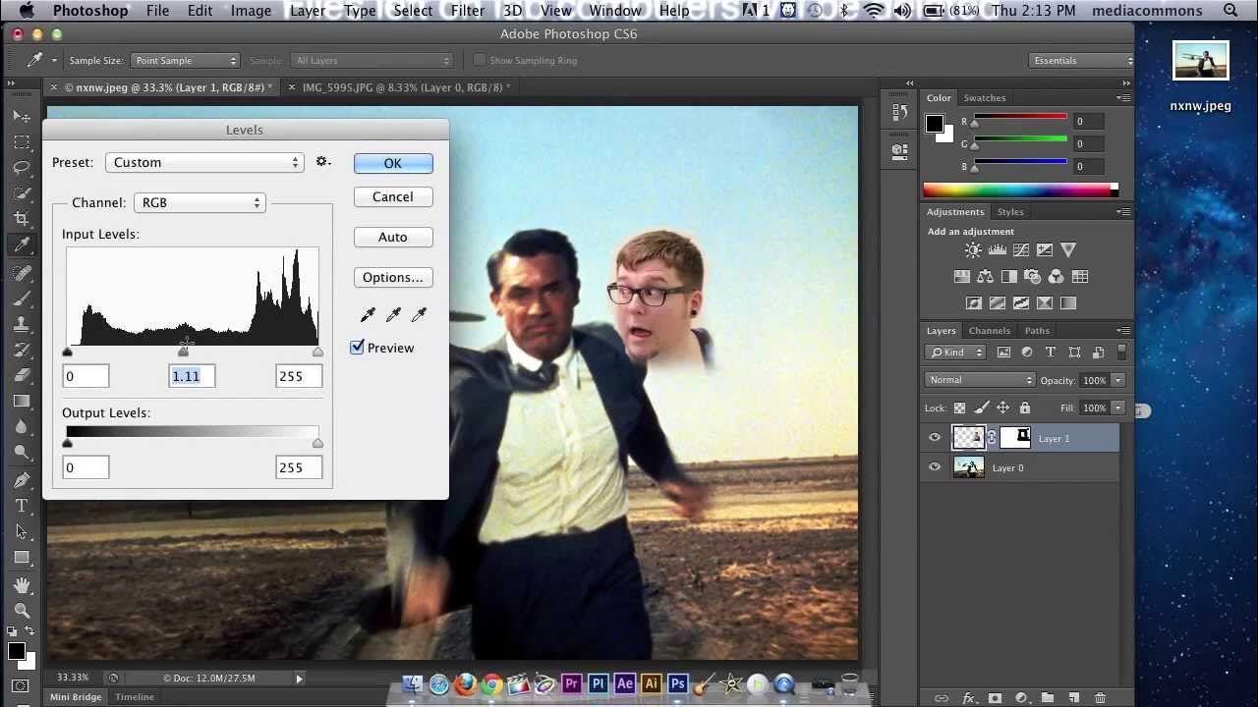Select the Rectangular Marquee tool

coord(22,142)
